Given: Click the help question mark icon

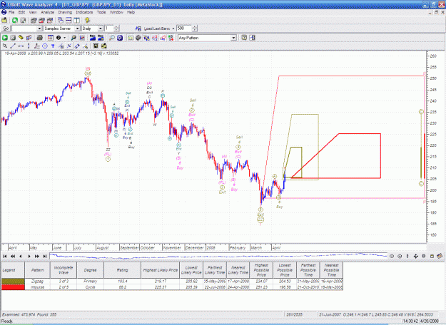Looking at the screenshot, I should pyautogui.click(x=244, y=38).
